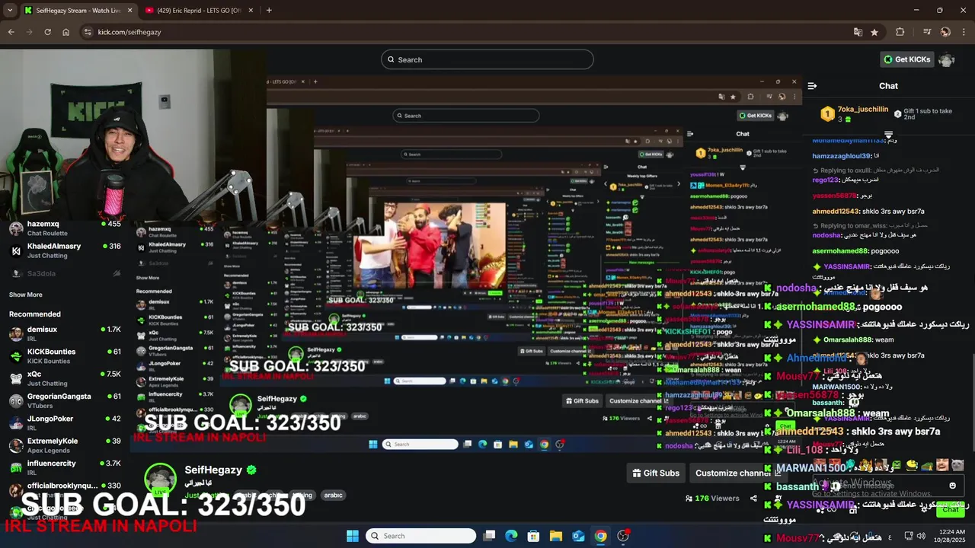
Task: Click username ahmedd12543 in chat
Action: [835, 211]
